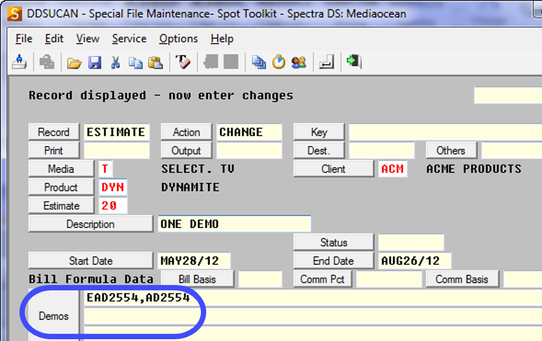
Task: Click the empty Dest. input field
Action: pos(382,150)
